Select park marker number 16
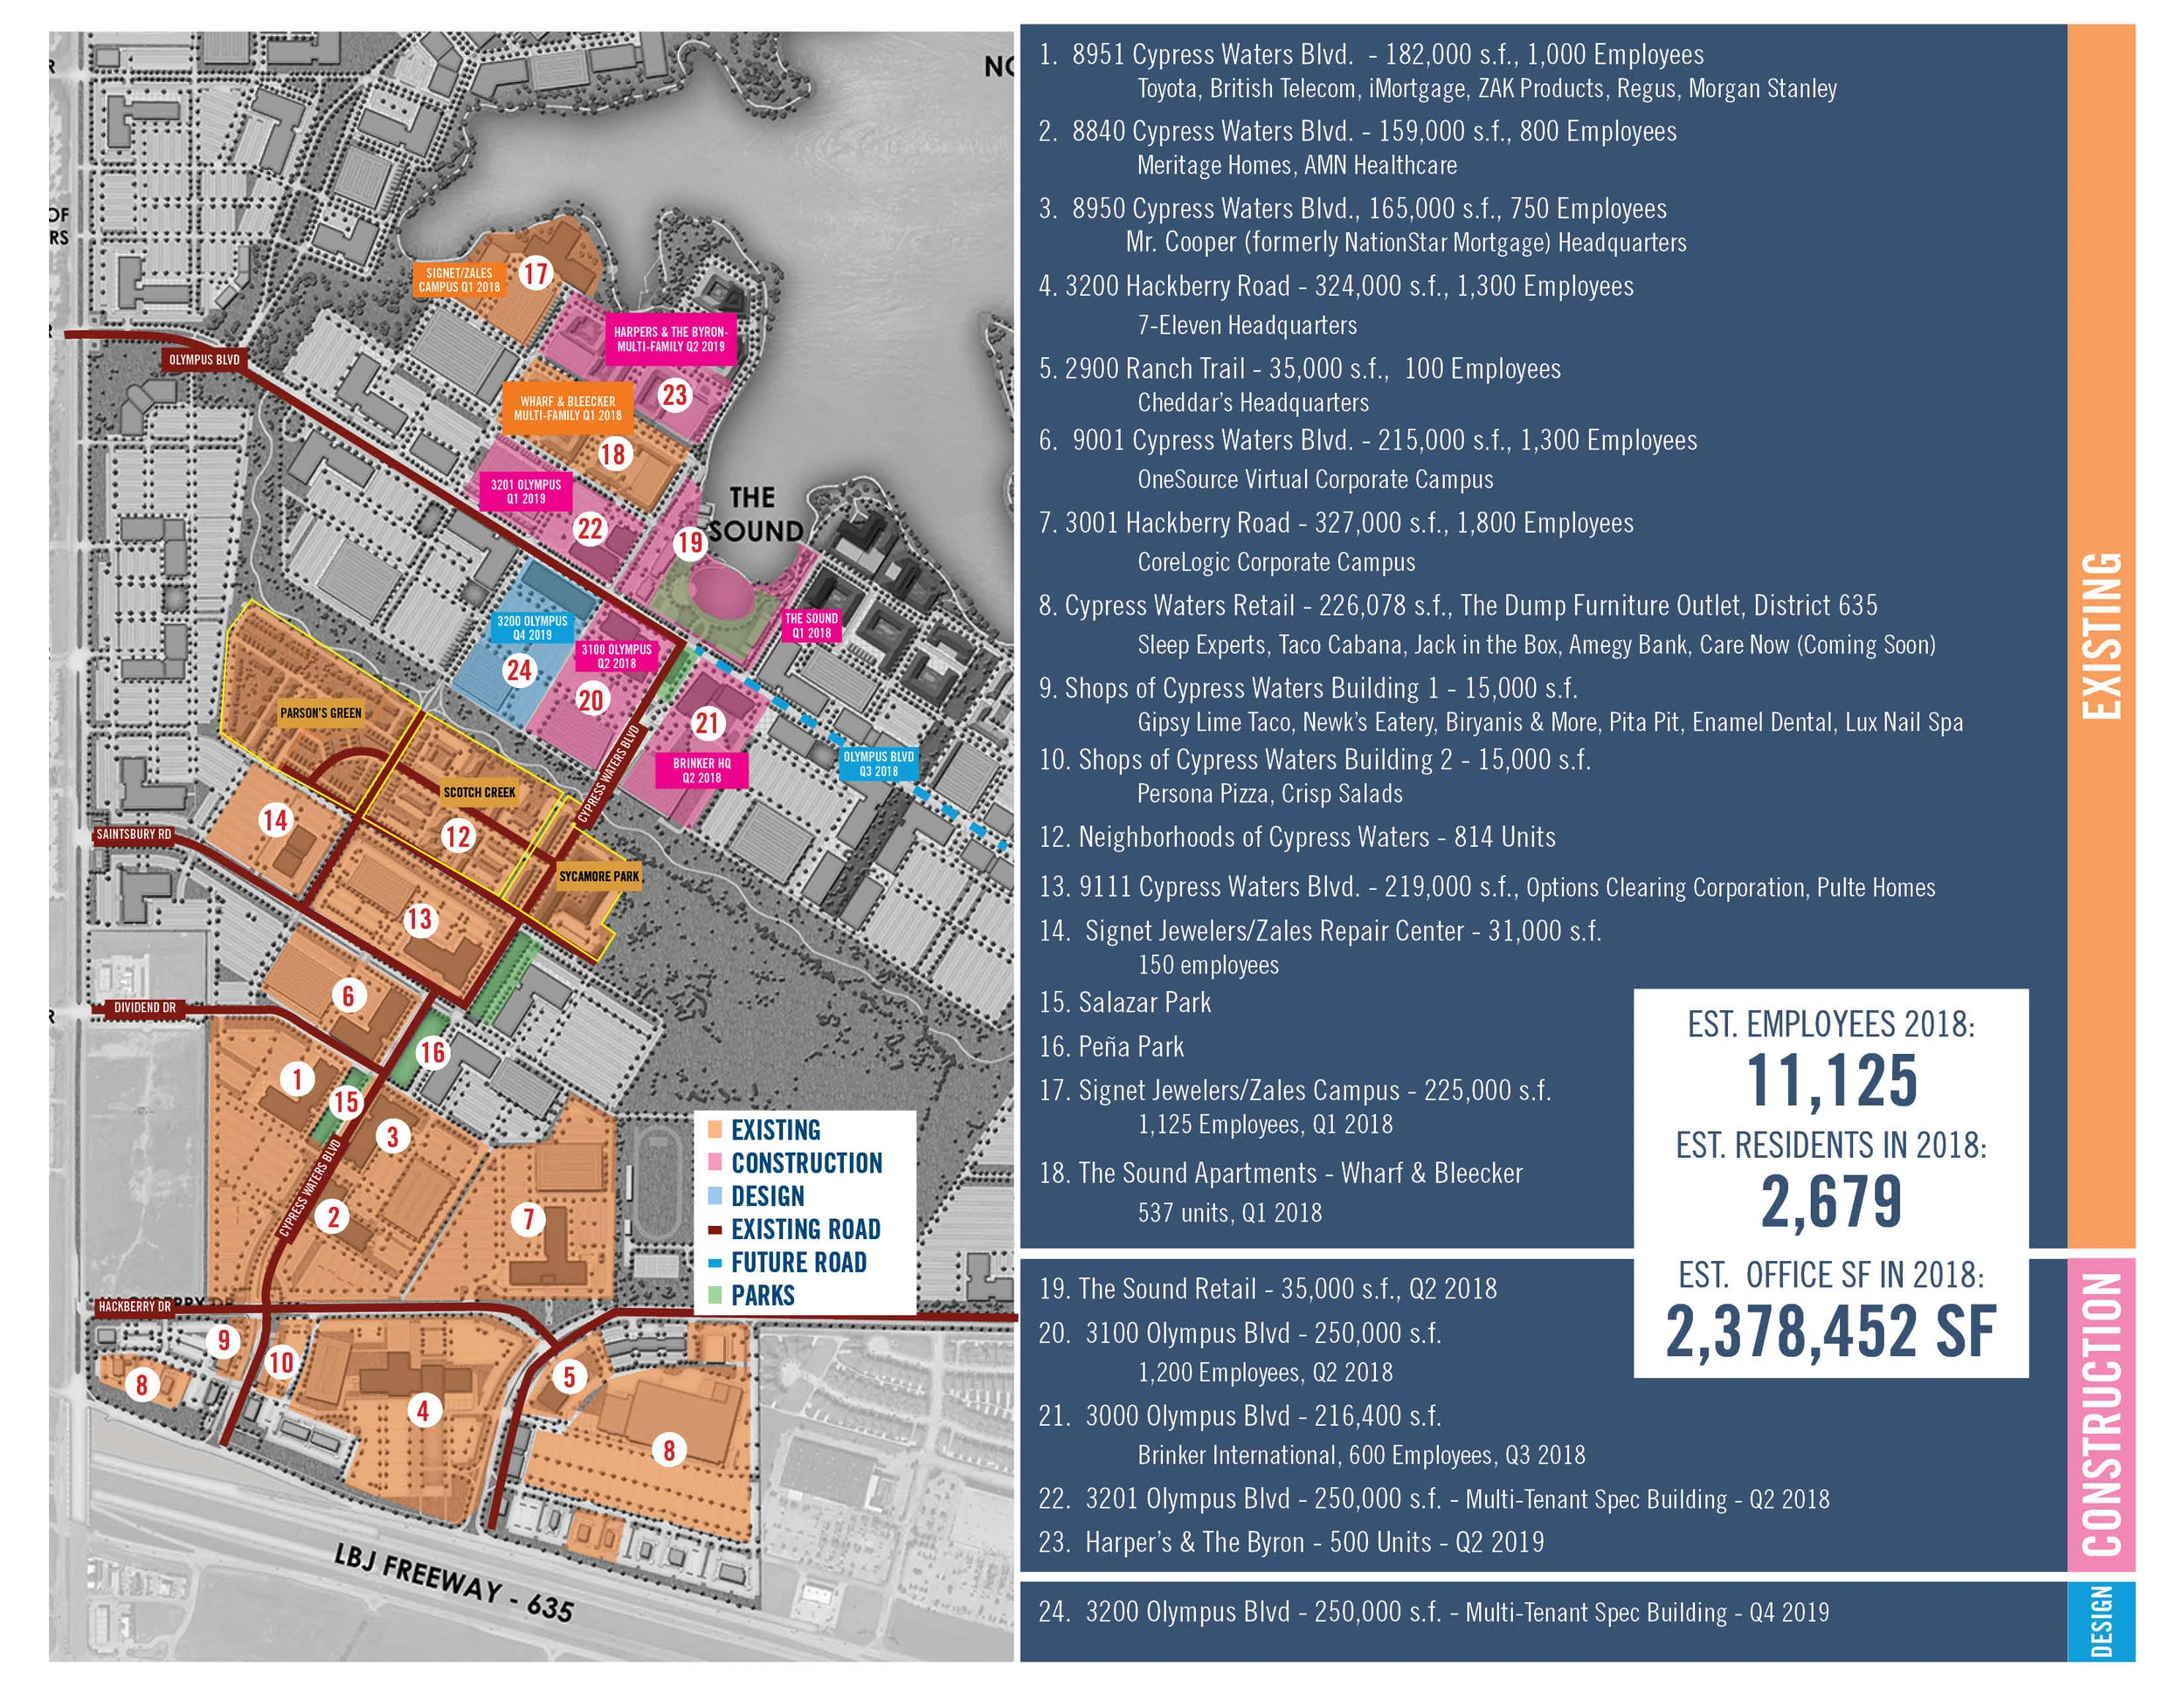The height and width of the screenshot is (1687, 2184). 432,1052
